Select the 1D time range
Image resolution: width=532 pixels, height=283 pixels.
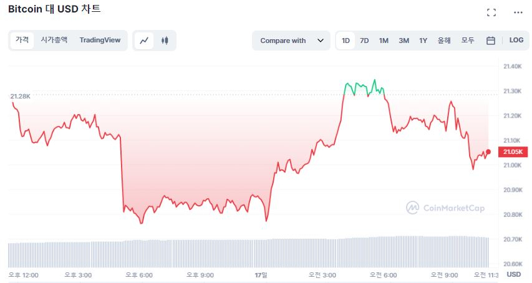pyautogui.click(x=346, y=41)
